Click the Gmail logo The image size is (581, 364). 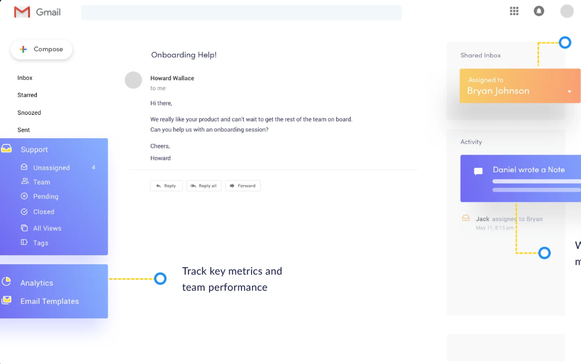pos(37,12)
